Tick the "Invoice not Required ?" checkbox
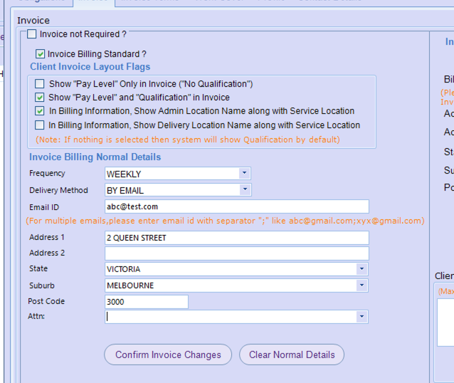This screenshot has width=454, height=383. 32,34
